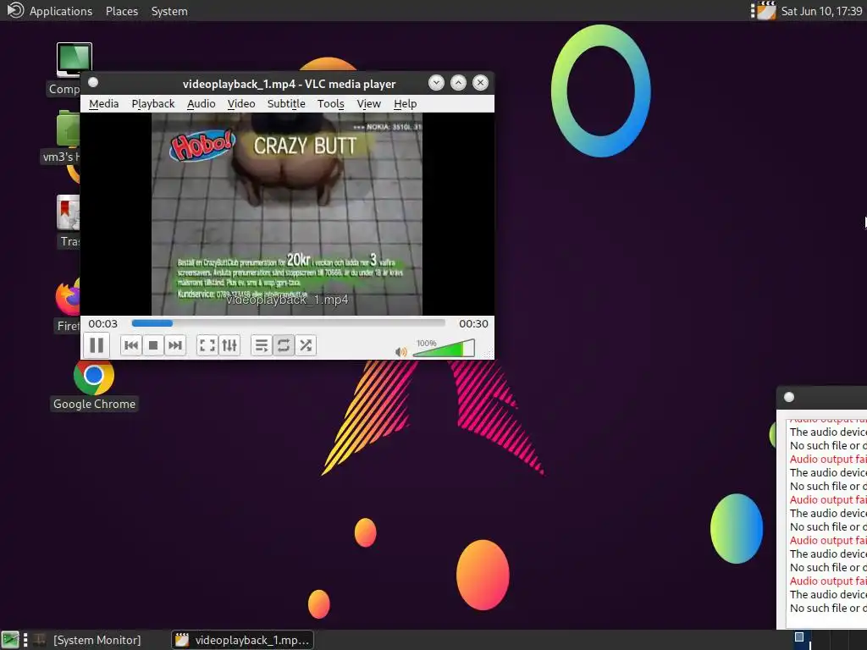867x650 pixels.
Task: Switch to System Monitor taskbar button
Action: [x=87, y=640]
